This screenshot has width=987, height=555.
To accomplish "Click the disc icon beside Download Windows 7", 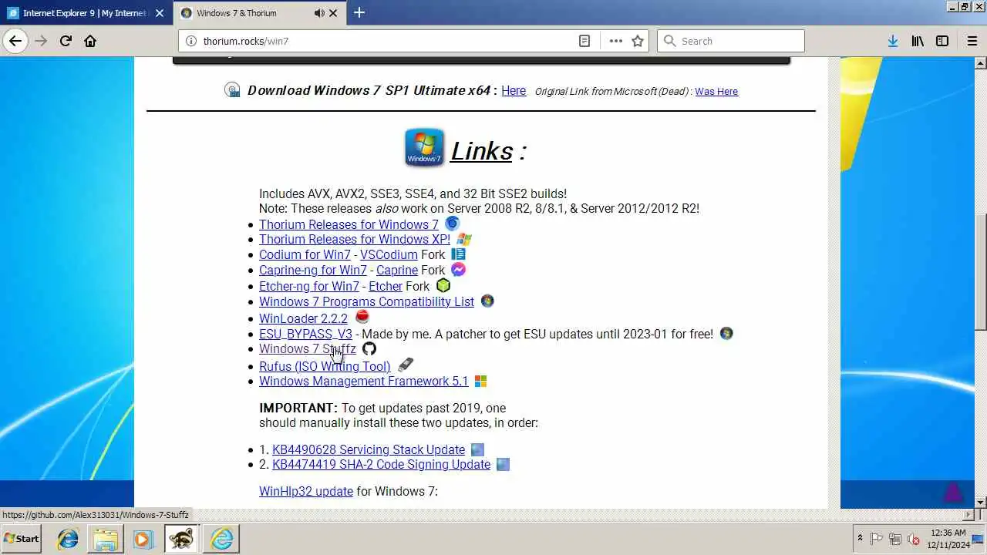I will [x=232, y=90].
